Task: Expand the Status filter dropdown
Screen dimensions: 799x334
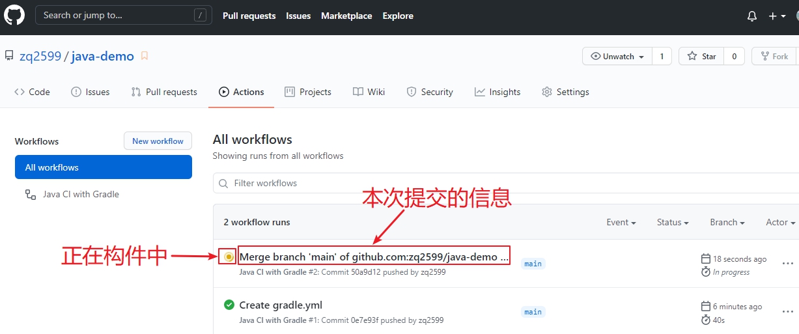Action: coord(673,222)
